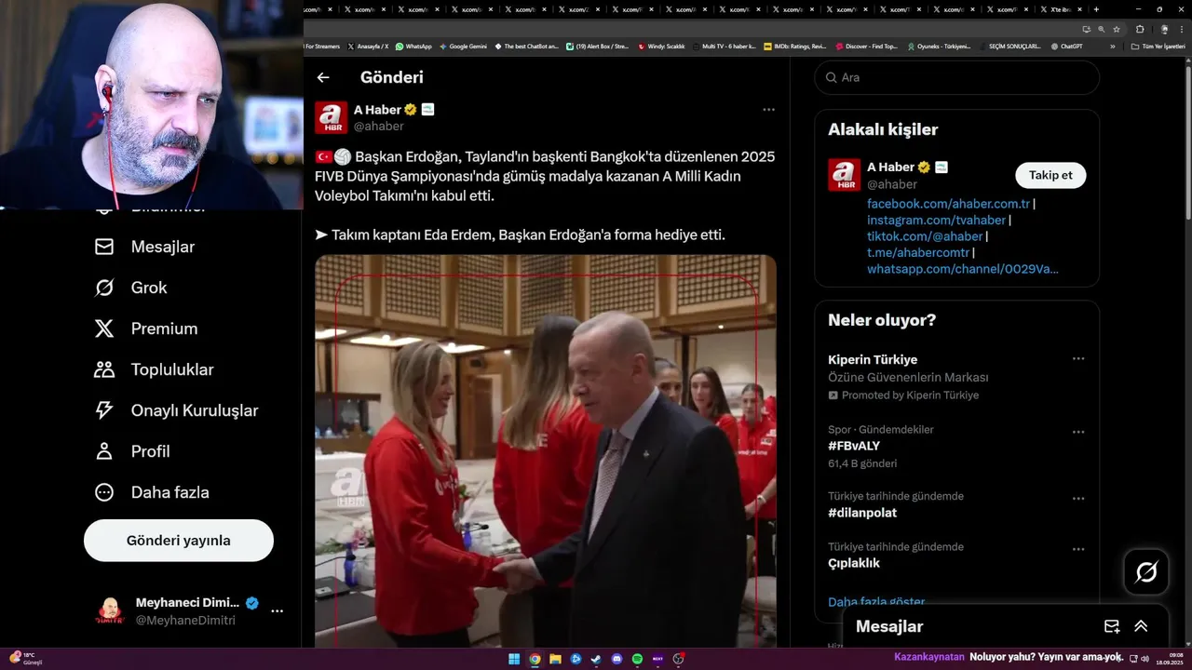Show more bookmarks with the overflow chevron
This screenshot has width=1192, height=670.
click(1112, 46)
